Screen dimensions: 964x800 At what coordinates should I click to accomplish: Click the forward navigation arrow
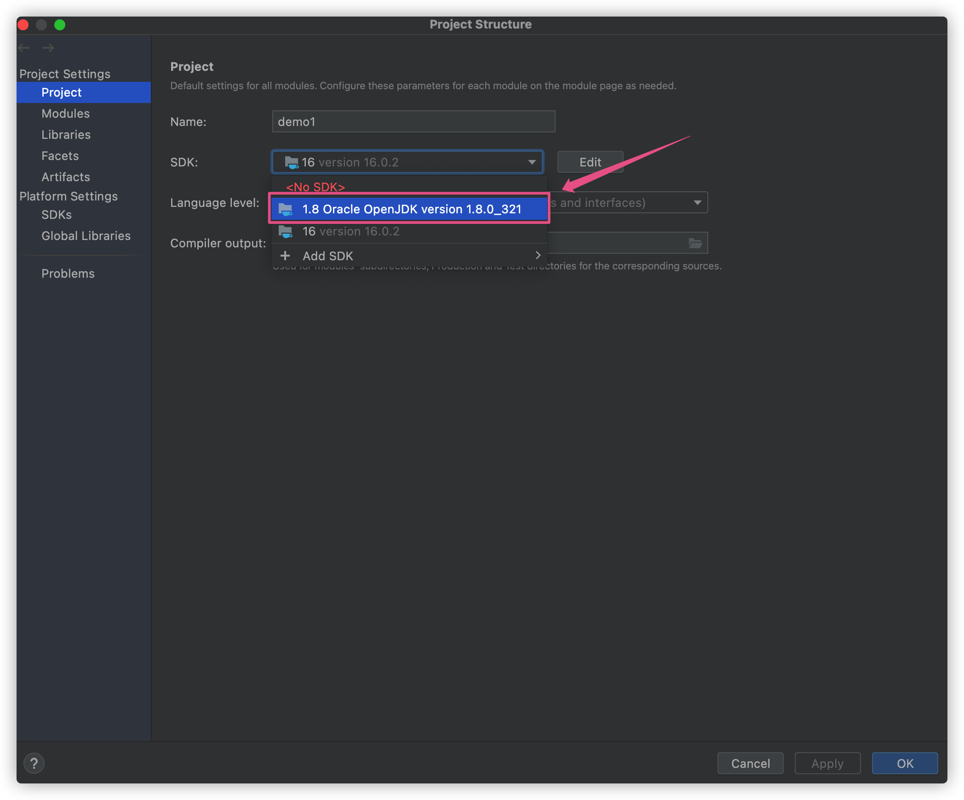click(48, 48)
